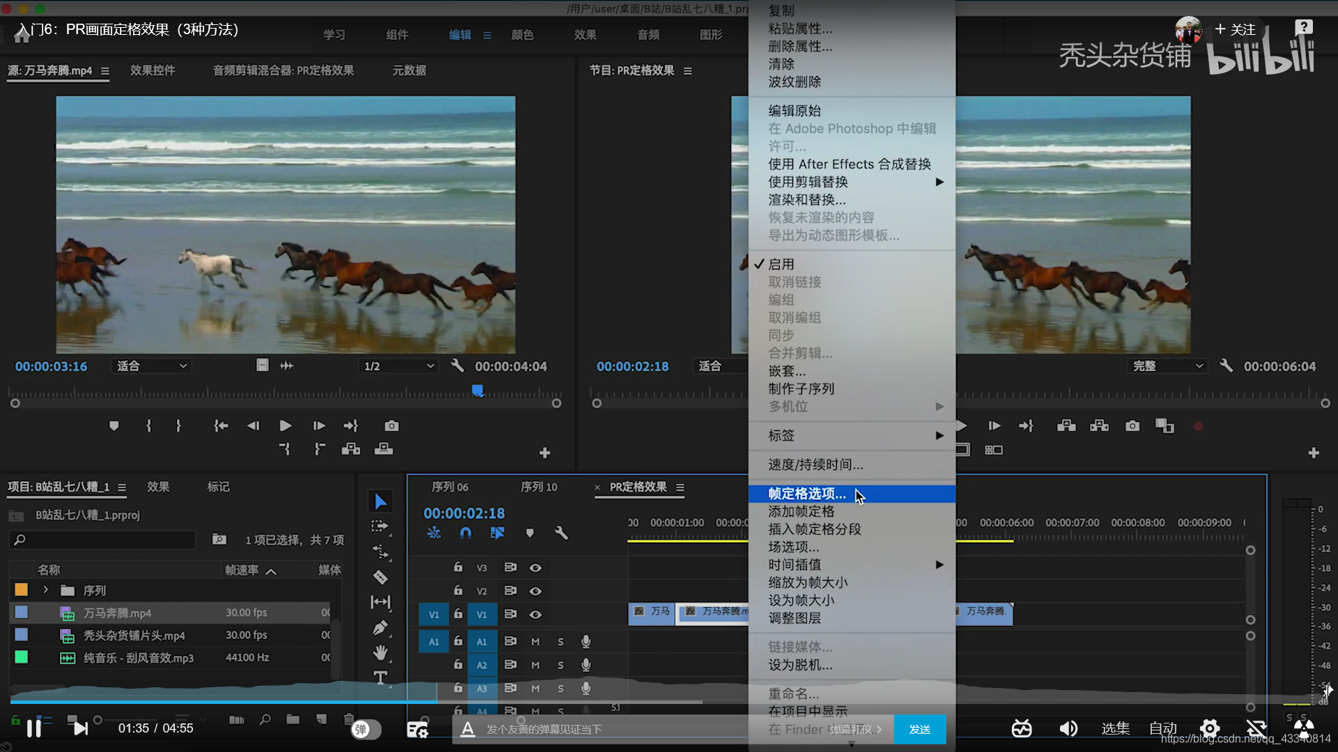The height and width of the screenshot is (752, 1338).
Task: Switch to the 序列 10 timeline tab
Action: point(539,487)
